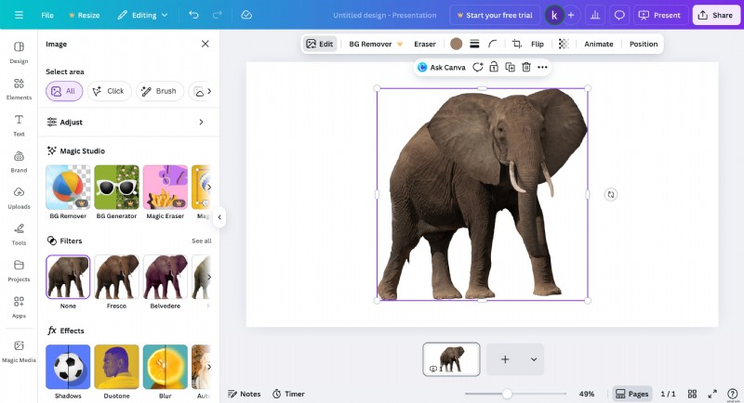Viewport: 744px width, 403px height.
Task: Select the Brush area option
Action: tap(159, 91)
